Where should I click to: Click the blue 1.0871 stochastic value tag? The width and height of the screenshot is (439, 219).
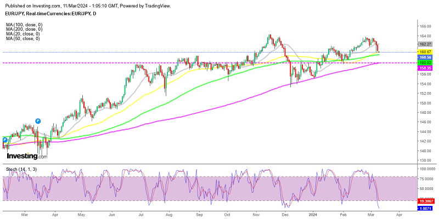(x=425, y=209)
